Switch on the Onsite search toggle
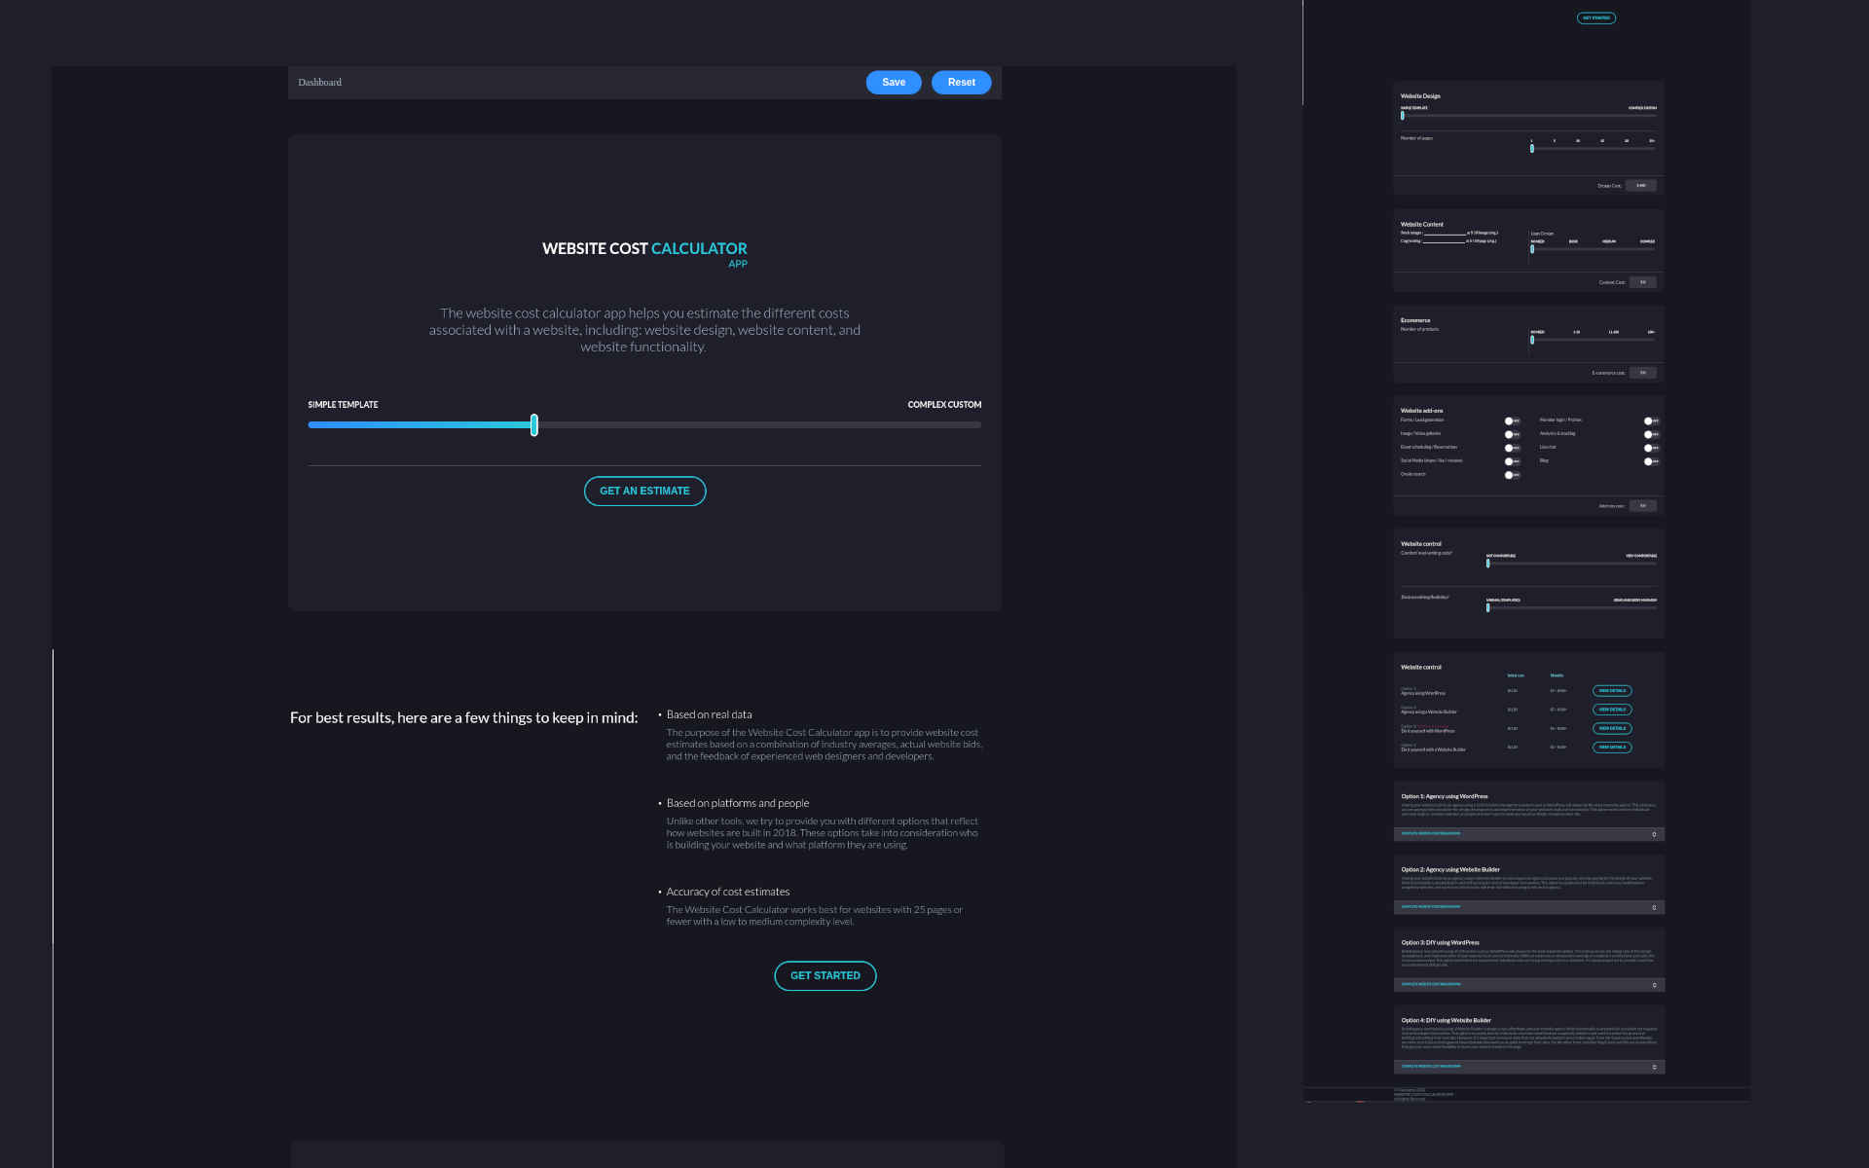Screen dimensions: 1869x1168 pos(1511,475)
